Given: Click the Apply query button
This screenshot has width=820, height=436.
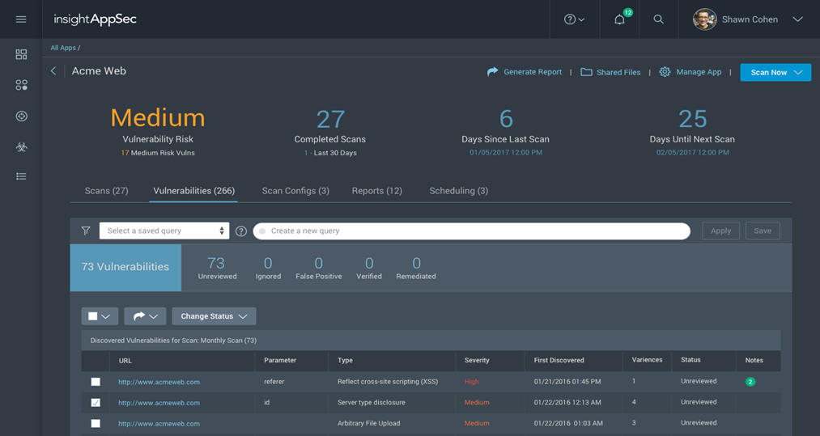Looking at the screenshot, I should [x=720, y=231].
